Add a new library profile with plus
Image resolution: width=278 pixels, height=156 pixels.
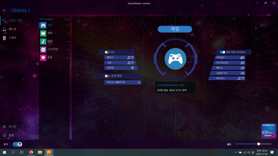pyautogui.click(x=68, y=19)
